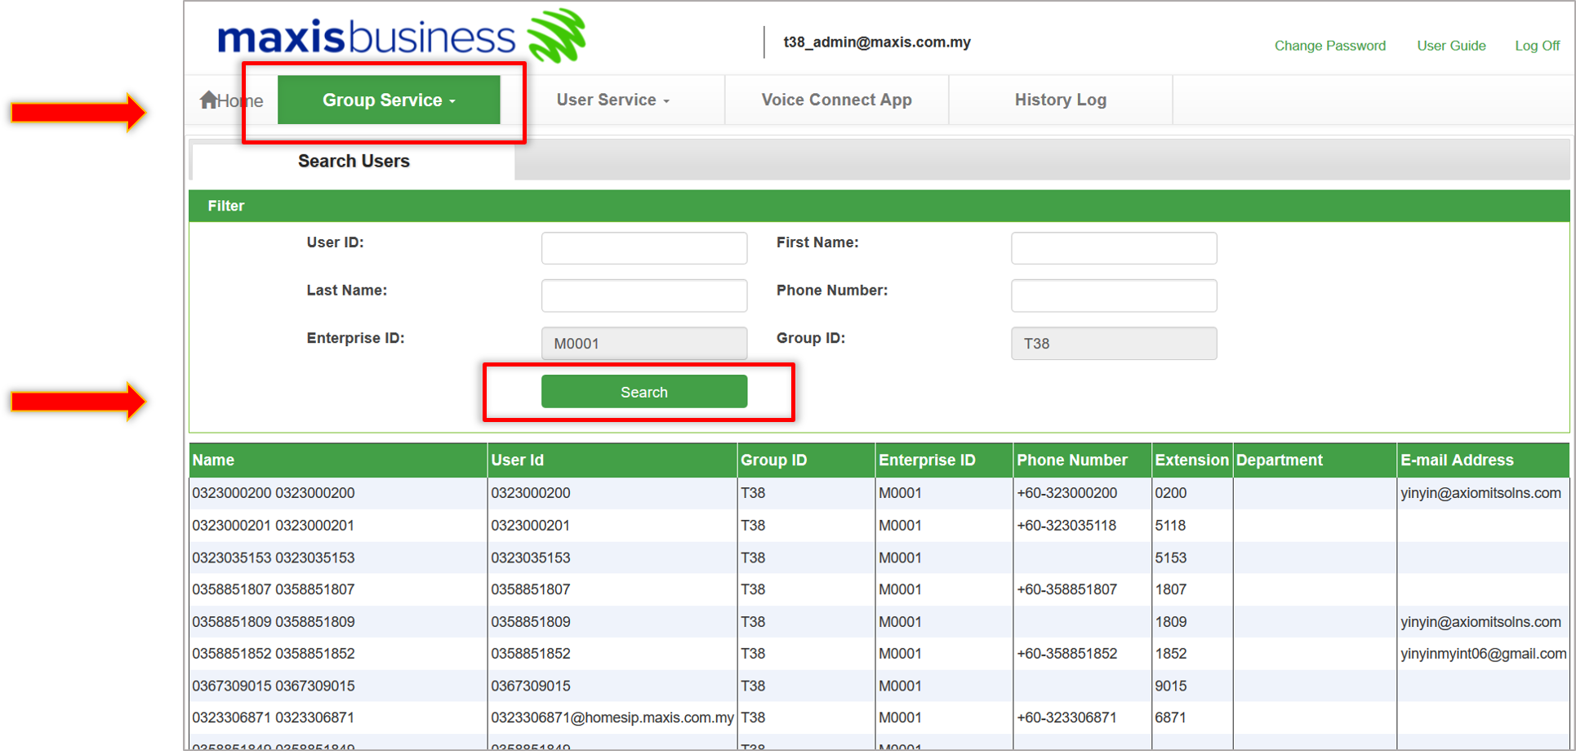Click the Change Password link
The width and height of the screenshot is (1576, 751).
tap(1329, 46)
